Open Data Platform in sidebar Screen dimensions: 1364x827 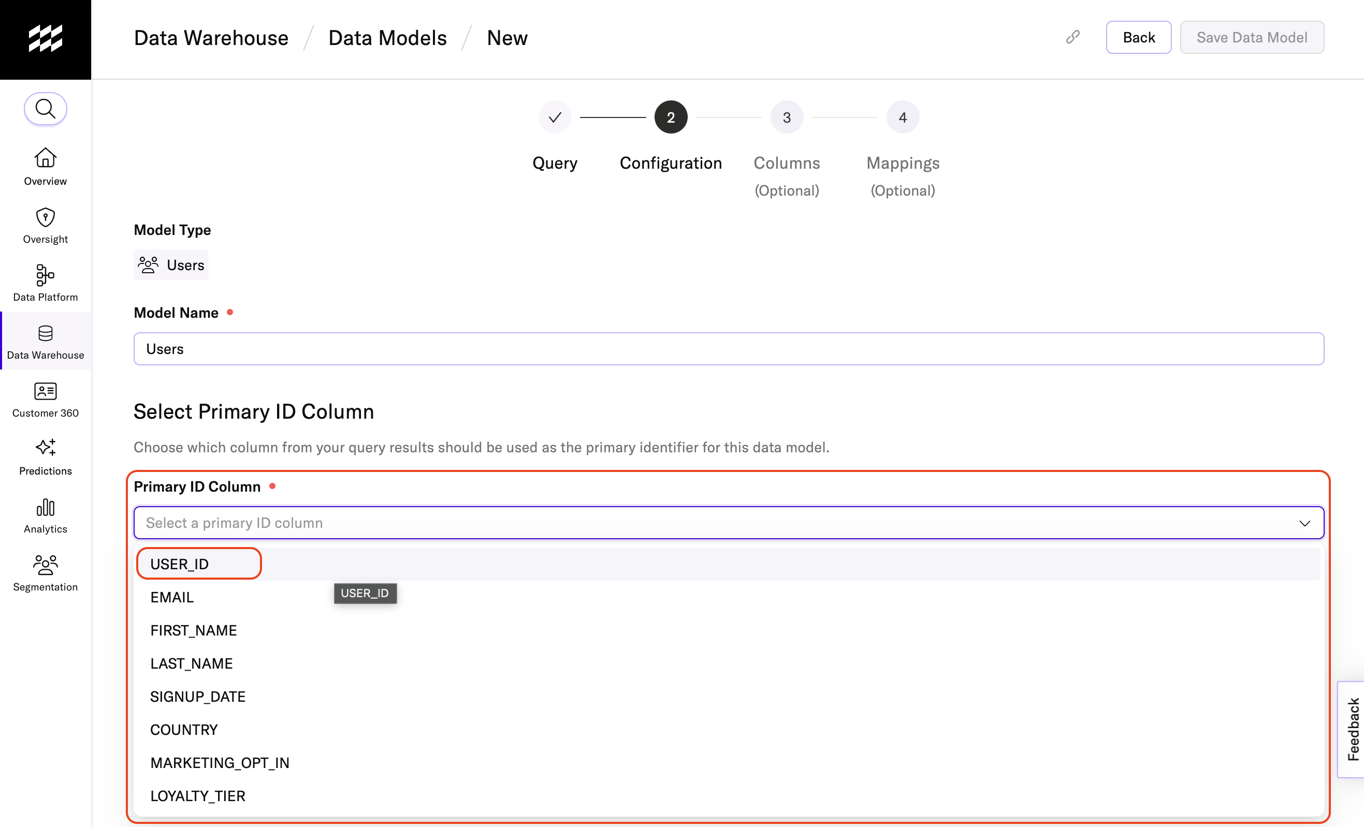[46, 275]
